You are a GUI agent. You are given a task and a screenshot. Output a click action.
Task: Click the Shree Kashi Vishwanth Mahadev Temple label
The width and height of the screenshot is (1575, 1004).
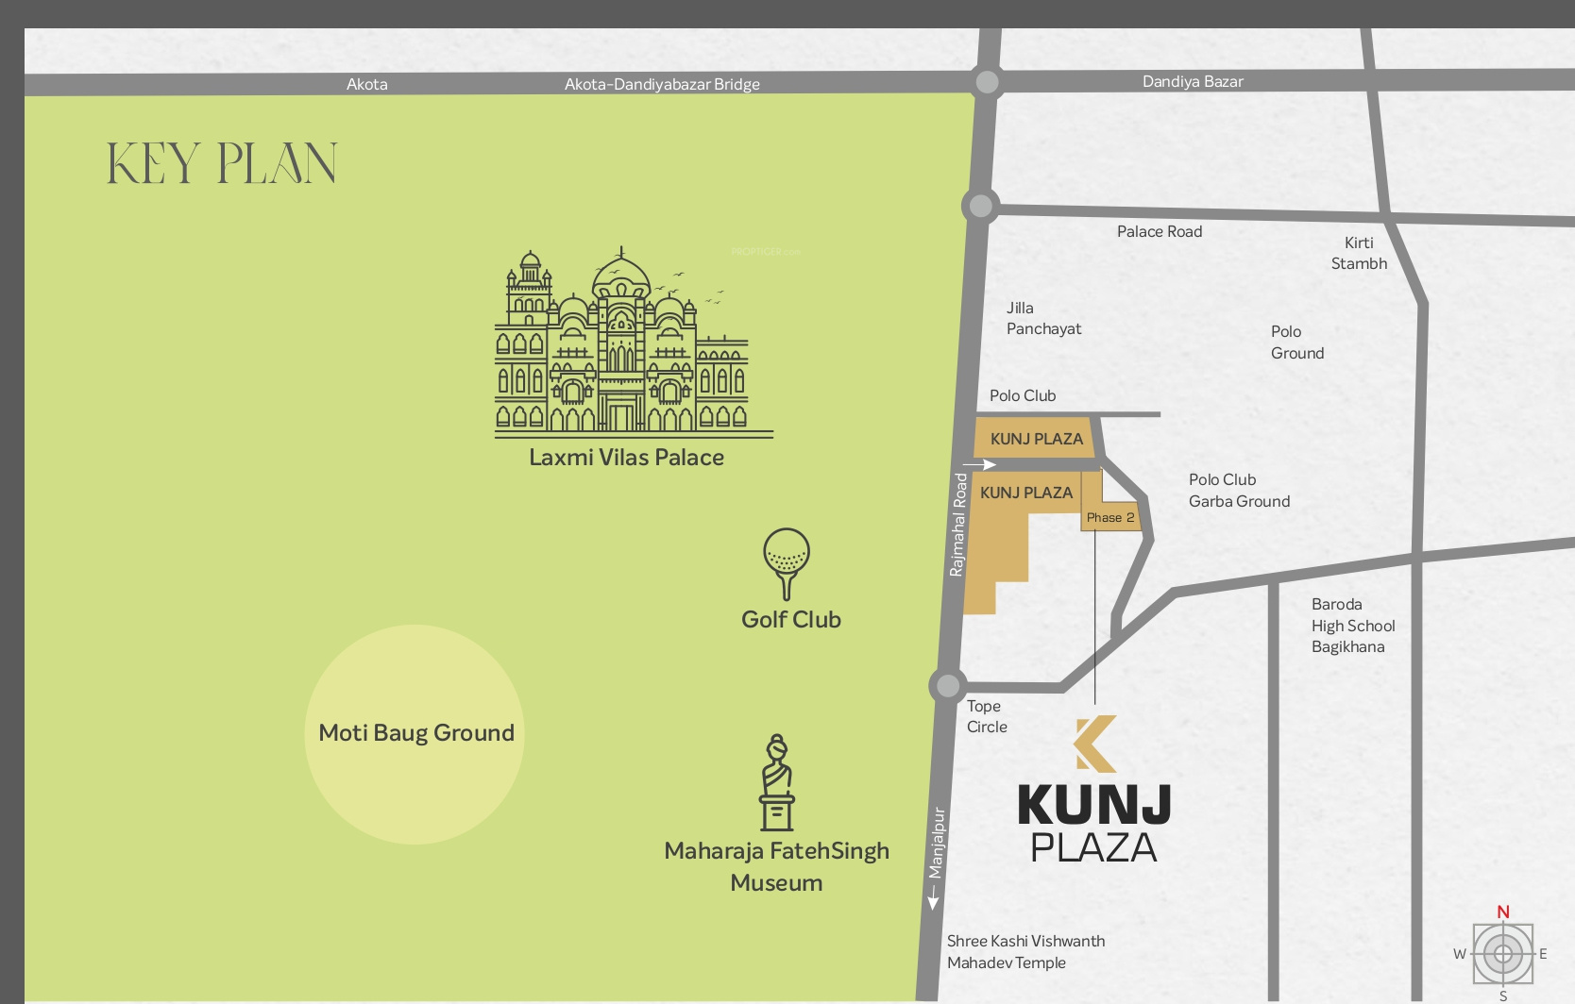pos(1025,951)
